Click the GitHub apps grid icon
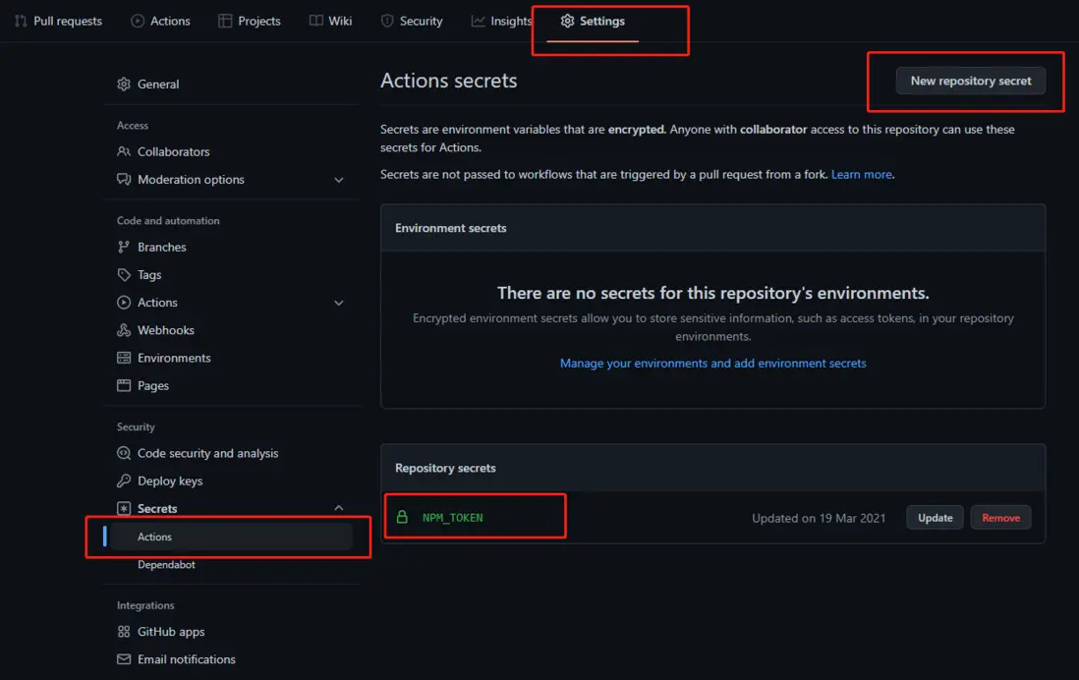 click(124, 632)
